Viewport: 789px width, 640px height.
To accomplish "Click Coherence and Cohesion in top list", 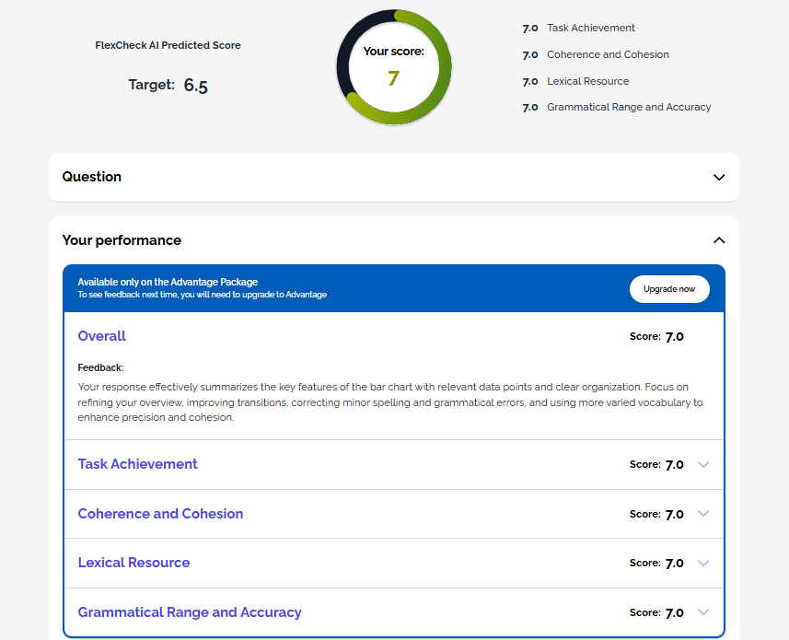I will (x=608, y=54).
